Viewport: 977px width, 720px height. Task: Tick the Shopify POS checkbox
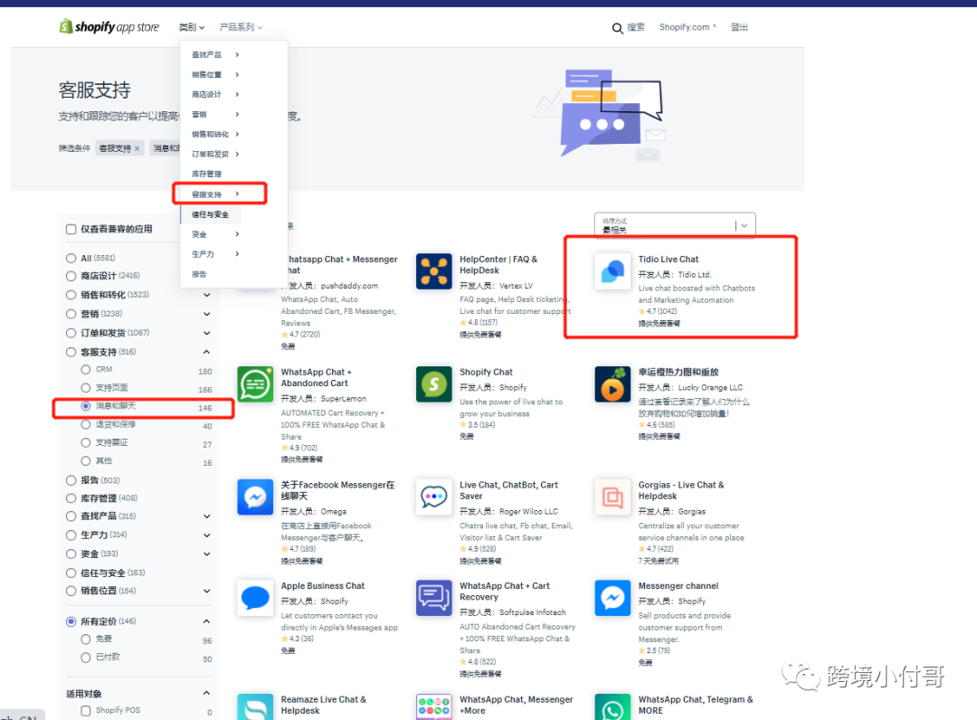pyautogui.click(x=86, y=711)
